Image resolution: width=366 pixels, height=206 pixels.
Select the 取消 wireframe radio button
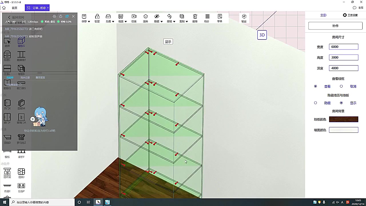click(341, 86)
